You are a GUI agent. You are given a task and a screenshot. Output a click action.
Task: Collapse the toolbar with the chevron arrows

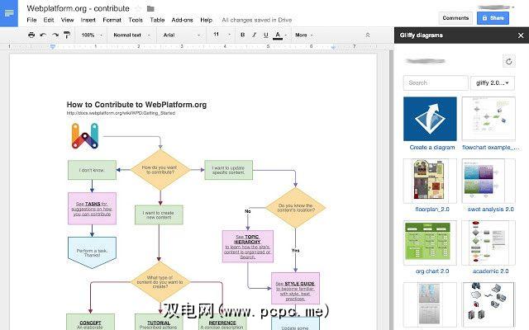367,35
